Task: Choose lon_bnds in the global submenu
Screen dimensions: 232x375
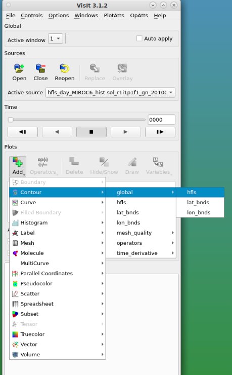Action: click(x=200, y=213)
